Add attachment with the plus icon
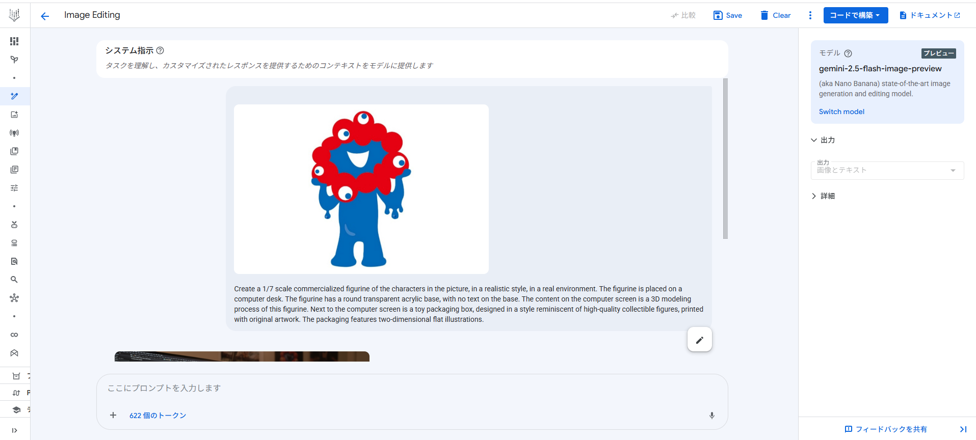976x440 pixels. point(113,415)
